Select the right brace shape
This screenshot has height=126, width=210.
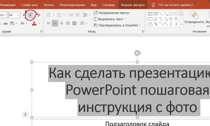(176, 24)
